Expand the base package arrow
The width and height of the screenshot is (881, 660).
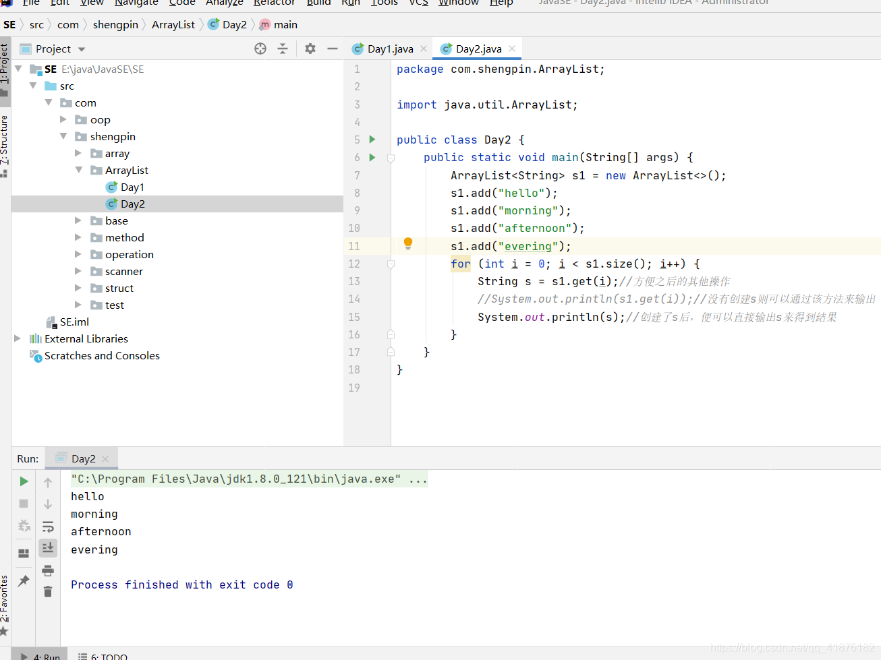78,220
